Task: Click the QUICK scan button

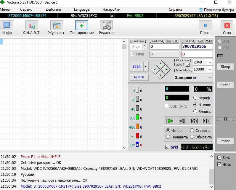Action: click(139, 77)
